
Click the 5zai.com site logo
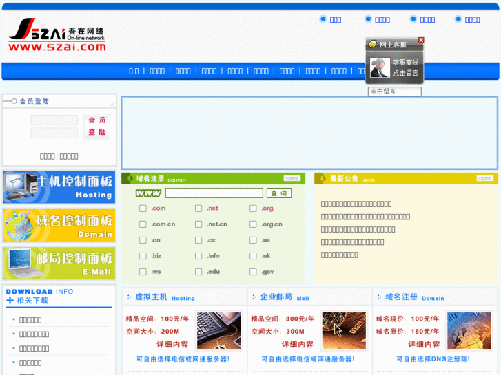click(57, 35)
